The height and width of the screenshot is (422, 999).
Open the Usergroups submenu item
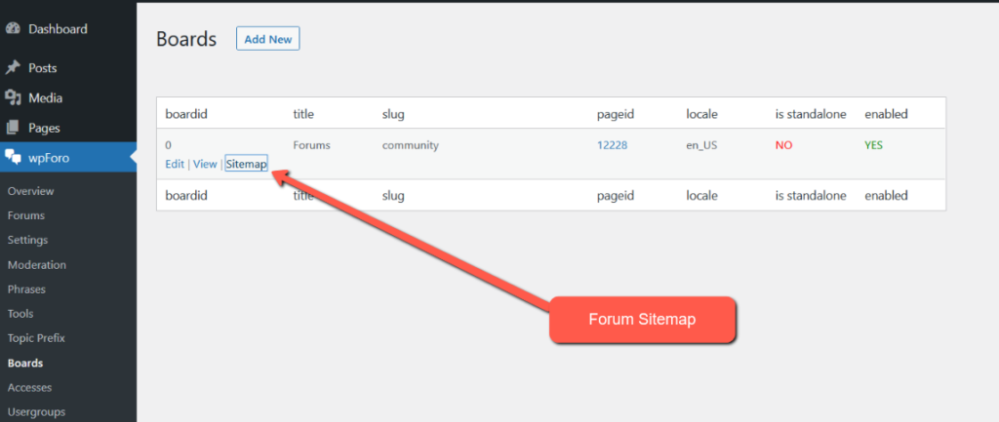[x=36, y=411]
